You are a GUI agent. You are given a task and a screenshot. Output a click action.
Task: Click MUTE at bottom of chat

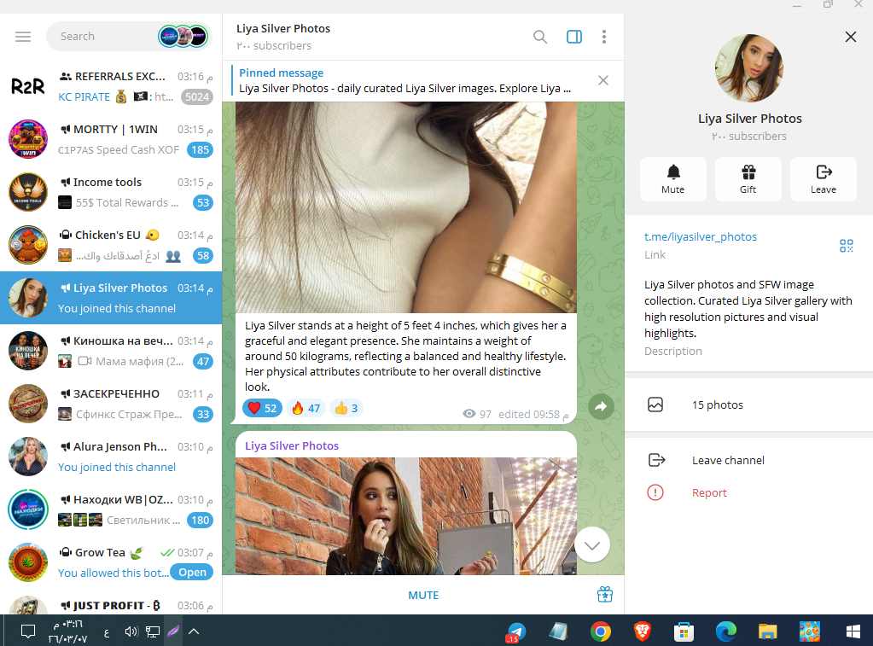[423, 596]
